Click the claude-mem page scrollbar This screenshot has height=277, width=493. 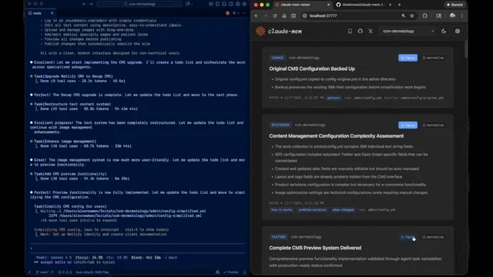[465, 48]
